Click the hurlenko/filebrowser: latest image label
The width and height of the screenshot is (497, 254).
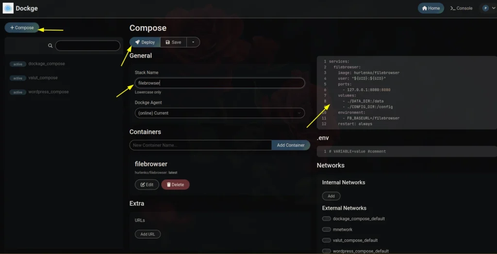(156, 173)
